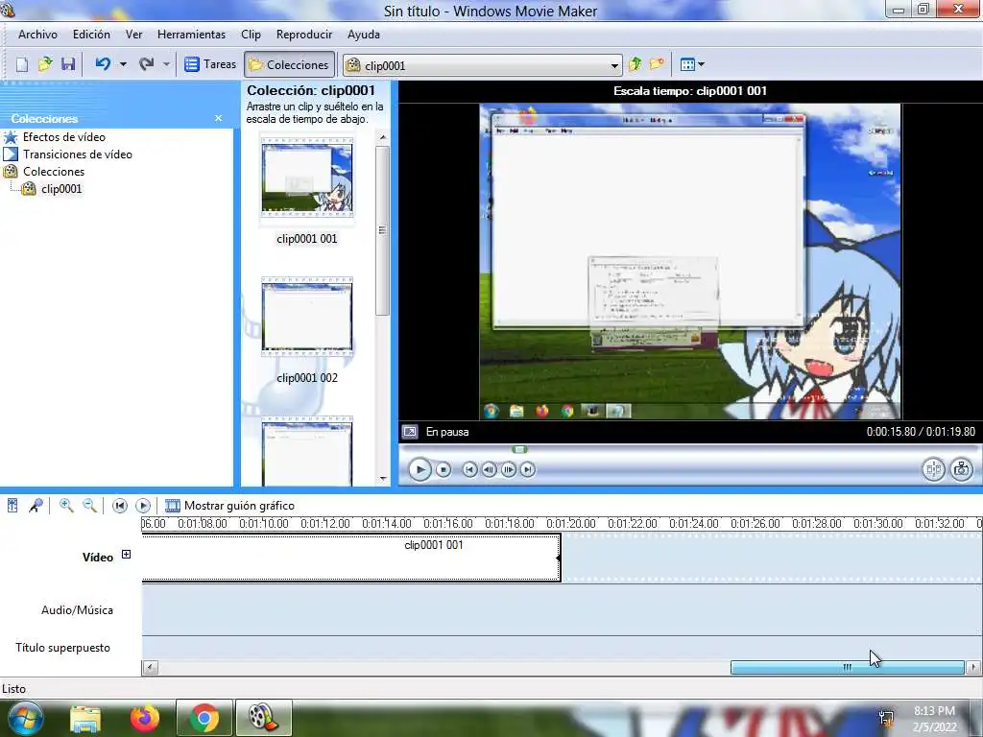Save the project with the floppy disk icon

[68, 64]
